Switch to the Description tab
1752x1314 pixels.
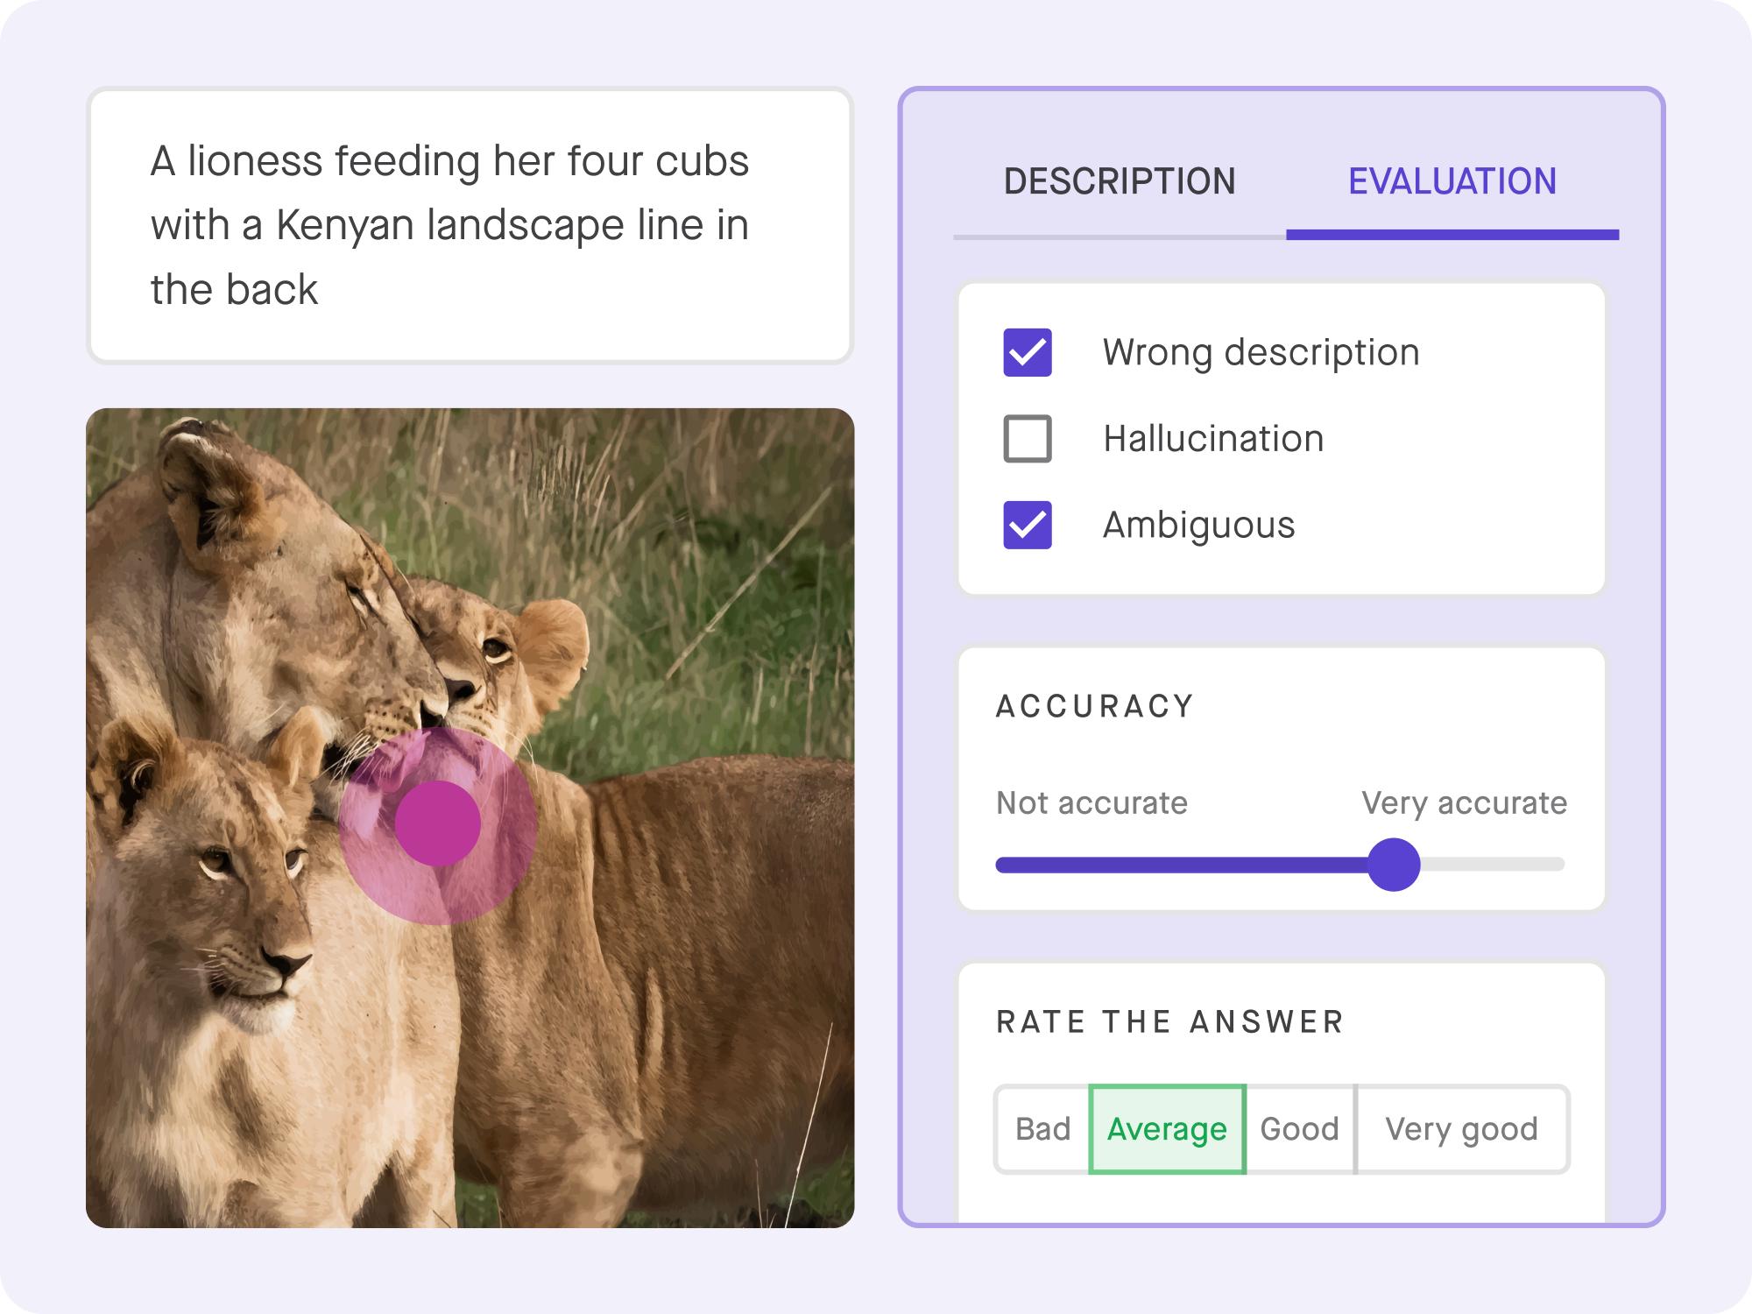coord(1119,181)
